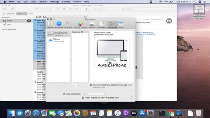Click the Compose new message icon

click(12, 9)
